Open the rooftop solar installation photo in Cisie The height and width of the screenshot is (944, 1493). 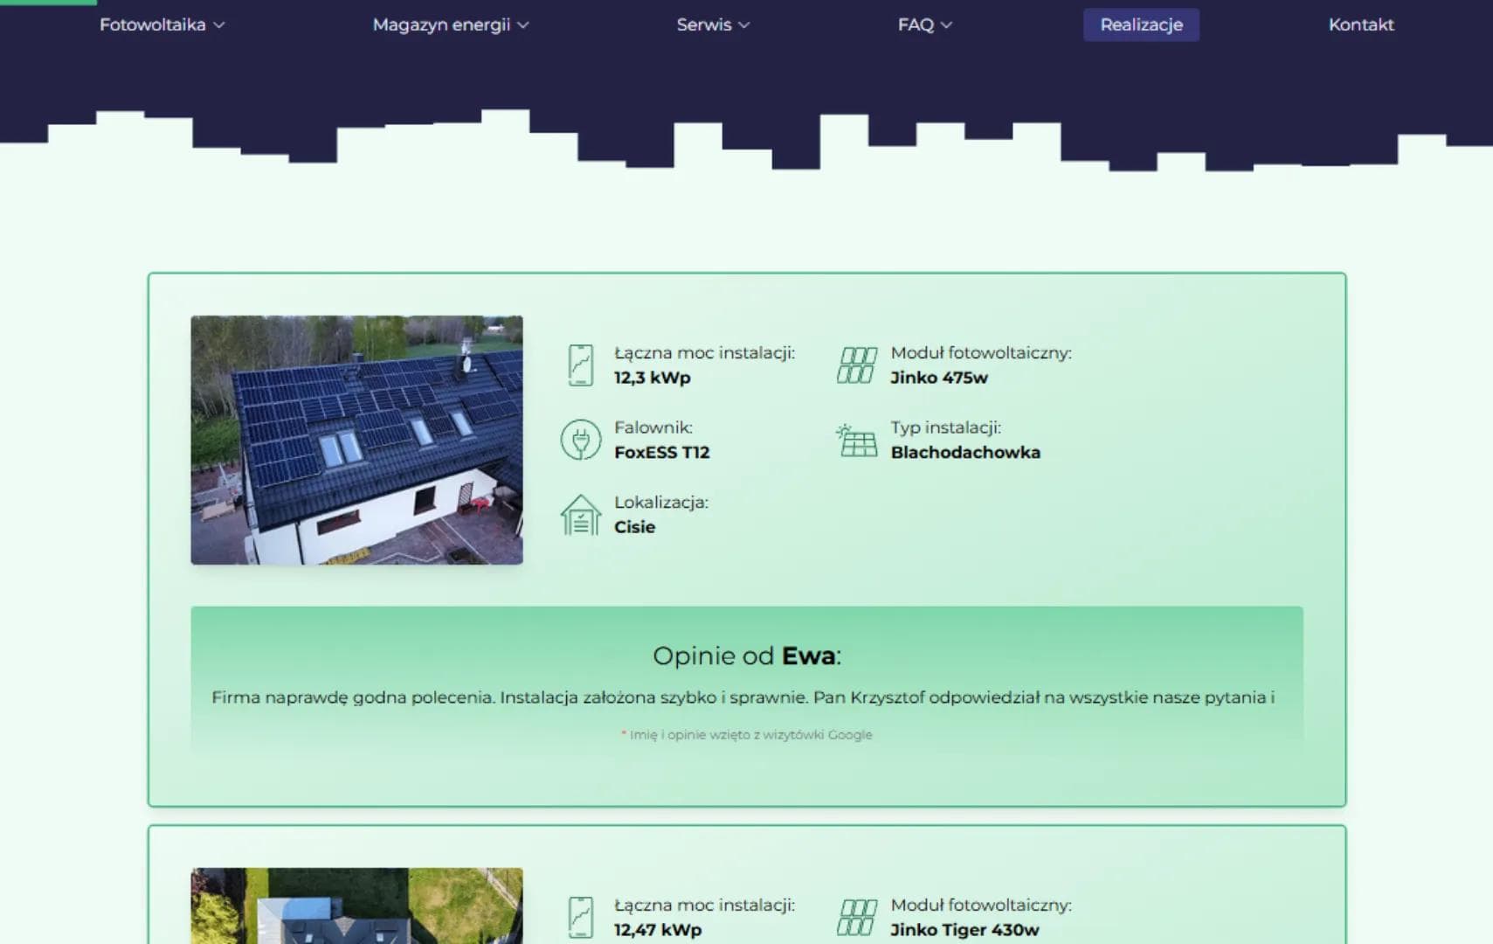pos(356,441)
